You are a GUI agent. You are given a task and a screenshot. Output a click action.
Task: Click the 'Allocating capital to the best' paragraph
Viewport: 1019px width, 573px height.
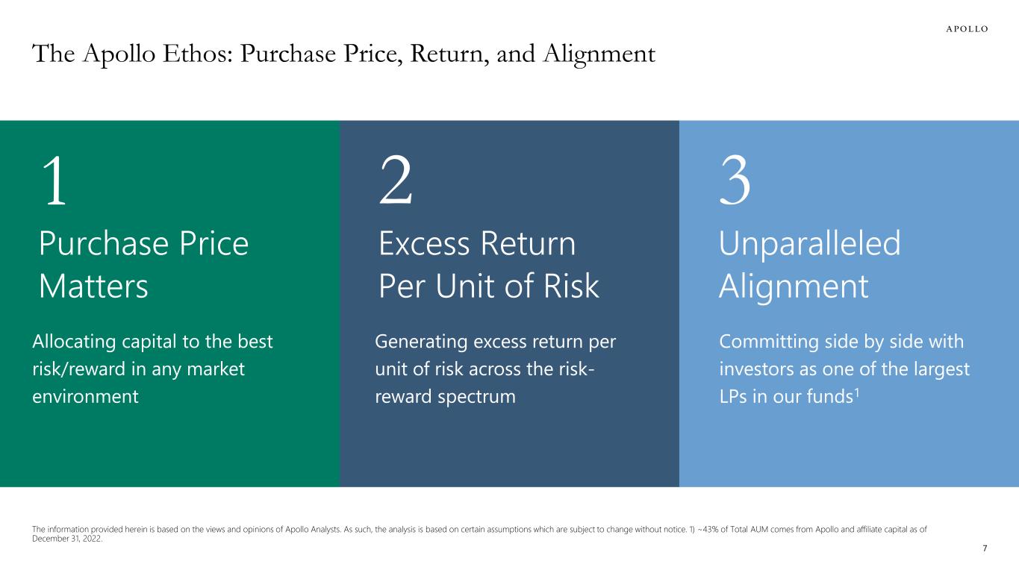pos(152,369)
